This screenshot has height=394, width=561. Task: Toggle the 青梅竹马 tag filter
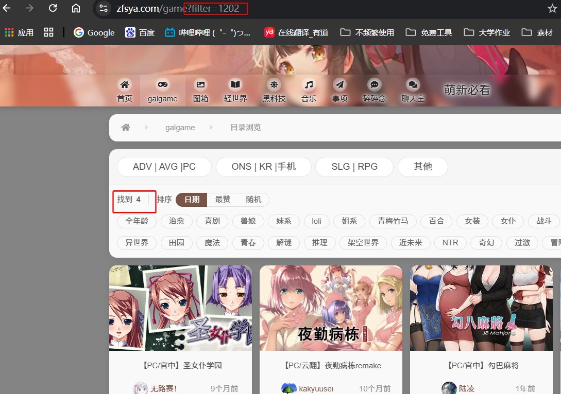coord(393,221)
